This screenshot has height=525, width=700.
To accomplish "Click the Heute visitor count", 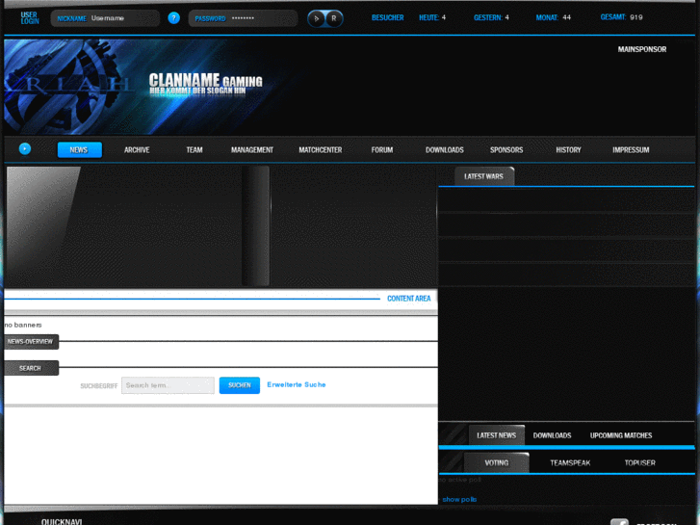I will [x=432, y=17].
